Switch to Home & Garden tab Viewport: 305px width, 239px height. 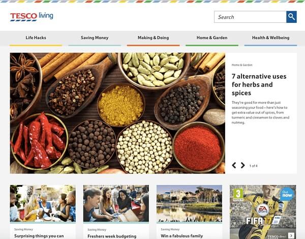pyautogui.click(x=212, y=38)
